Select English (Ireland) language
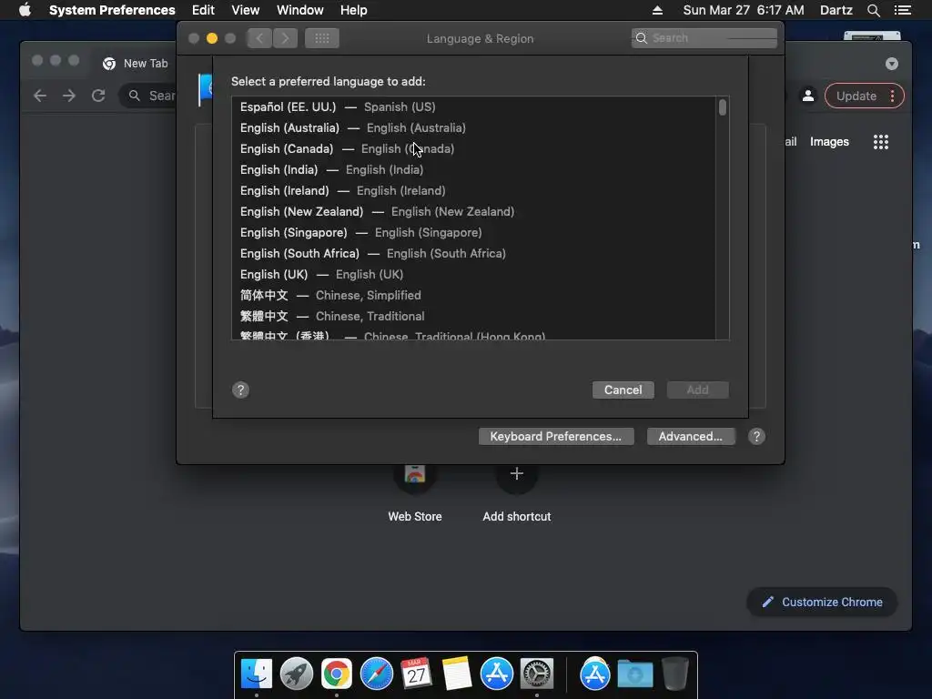 473,190
